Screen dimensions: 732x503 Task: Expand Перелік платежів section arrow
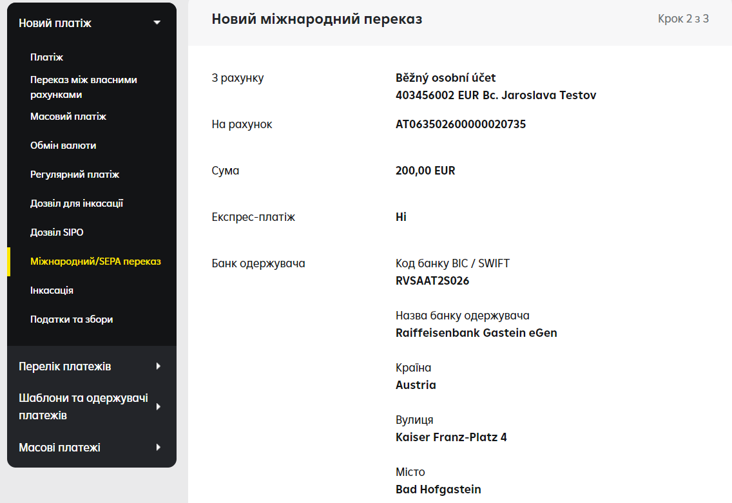[x=159, y=366]
